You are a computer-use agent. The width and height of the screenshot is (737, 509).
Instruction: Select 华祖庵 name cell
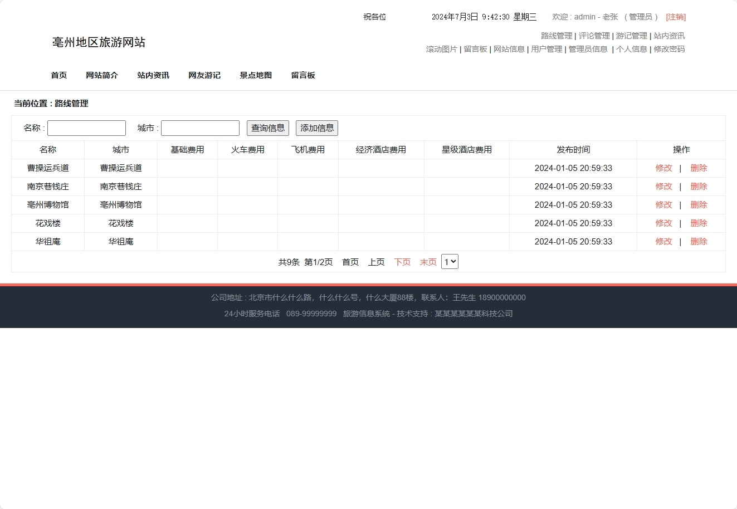click(x=48, y=242)
